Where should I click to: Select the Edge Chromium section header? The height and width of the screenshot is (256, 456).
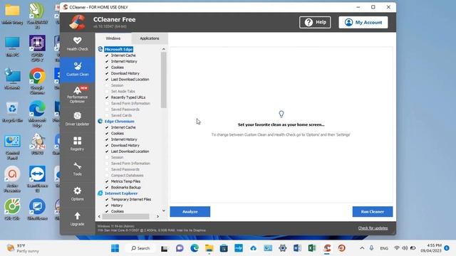(x=119, y=122)
